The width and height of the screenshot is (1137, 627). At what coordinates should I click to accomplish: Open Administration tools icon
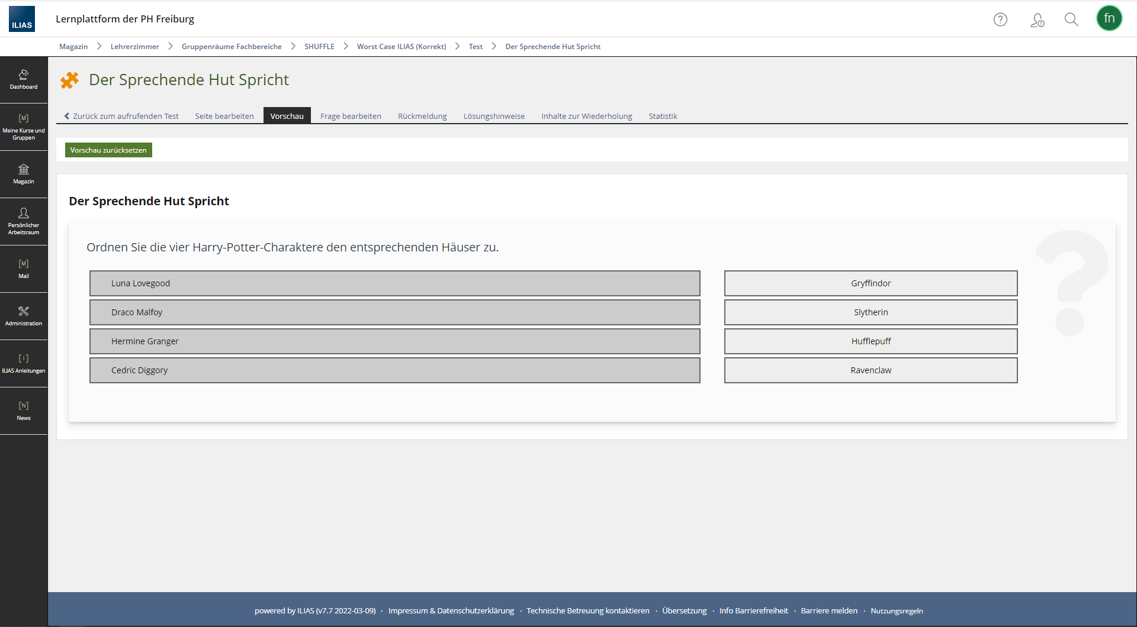pos(24,316)
